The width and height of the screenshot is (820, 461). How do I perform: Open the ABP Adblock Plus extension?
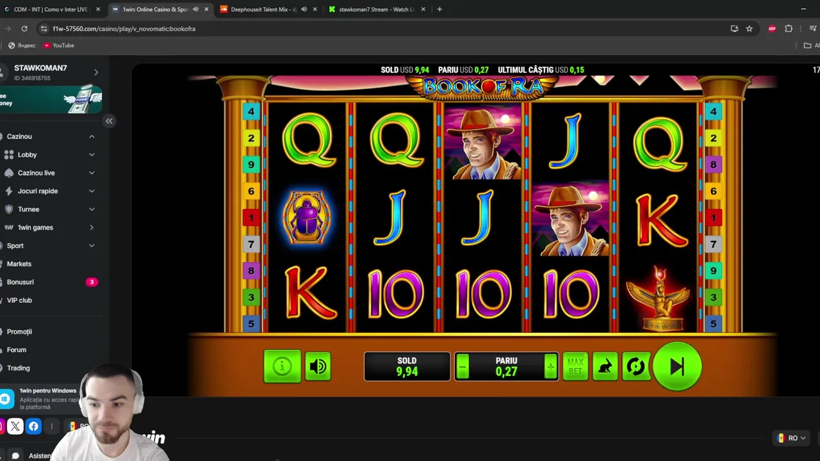pos(772,28)
